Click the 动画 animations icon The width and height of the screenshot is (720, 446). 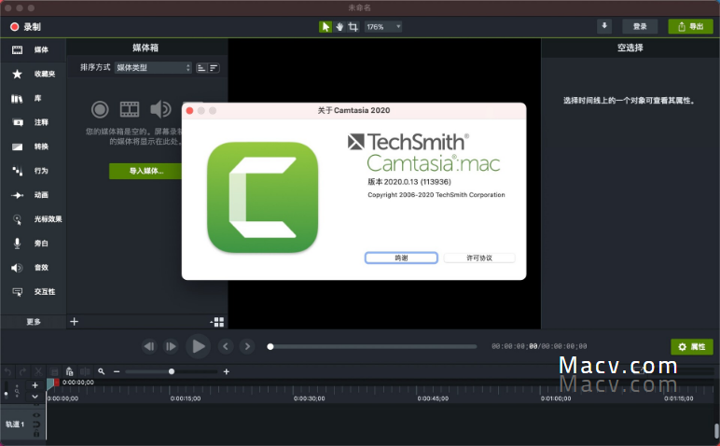[x=17, y=195]
